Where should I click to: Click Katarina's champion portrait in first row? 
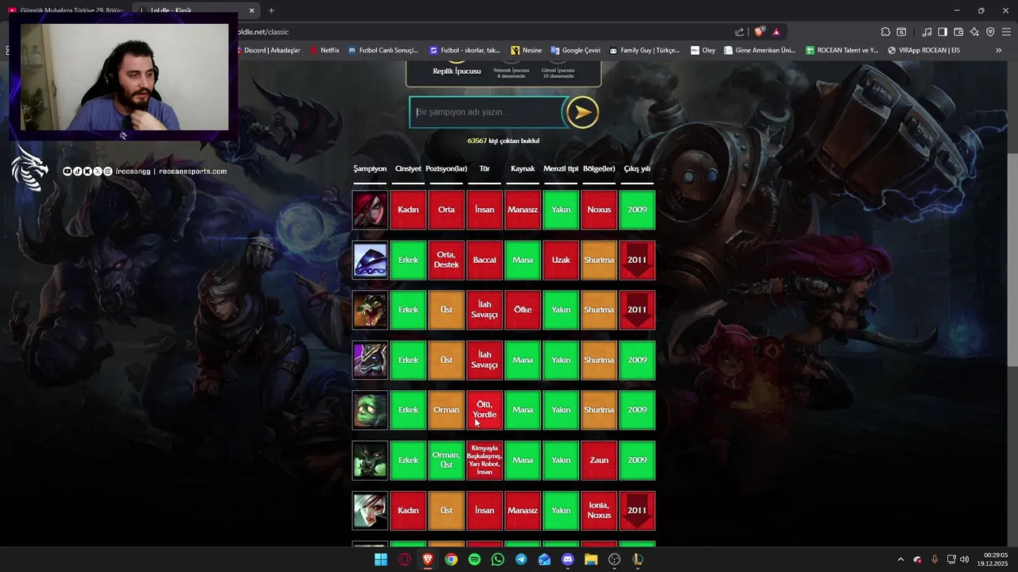370,210
